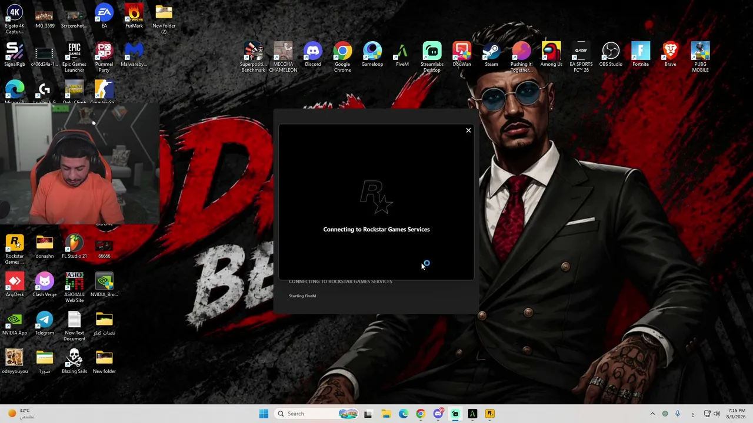Launch FurMark from the desktop
Image resolution: width=753 pixels, height=423 pixels.
click(x=134, y=17)
